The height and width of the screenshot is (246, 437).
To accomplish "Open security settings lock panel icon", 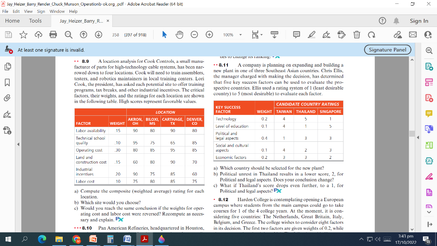I will pyautogui.click(x=7, y=130).
